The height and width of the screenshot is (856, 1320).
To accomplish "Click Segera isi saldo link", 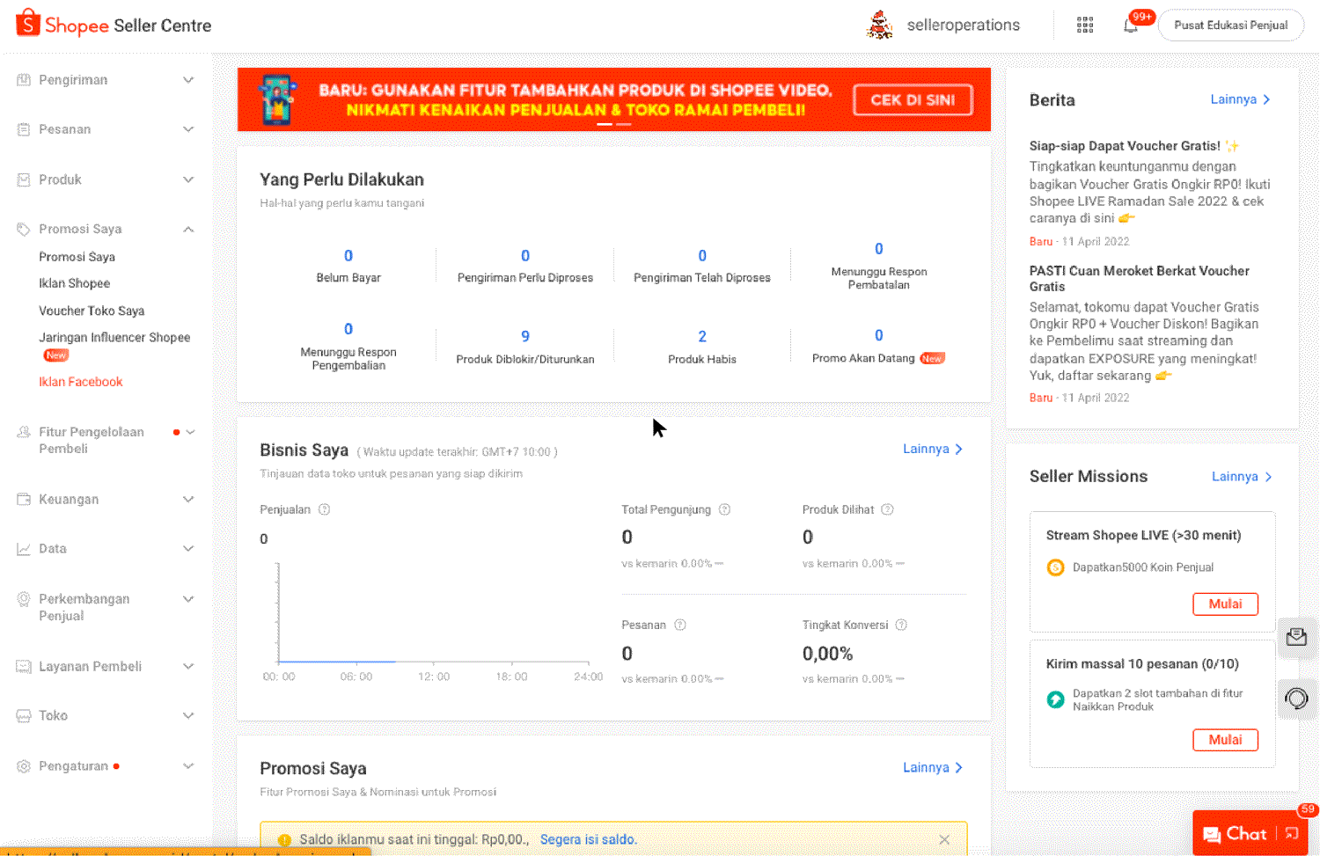I will tap(588, 839).
